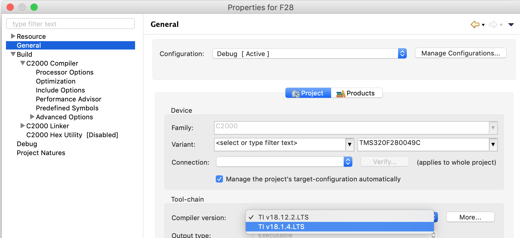The image size is (520, 238).
Task: Click the type filter text field
Action: pyautogui.click(x=71, y=24)
